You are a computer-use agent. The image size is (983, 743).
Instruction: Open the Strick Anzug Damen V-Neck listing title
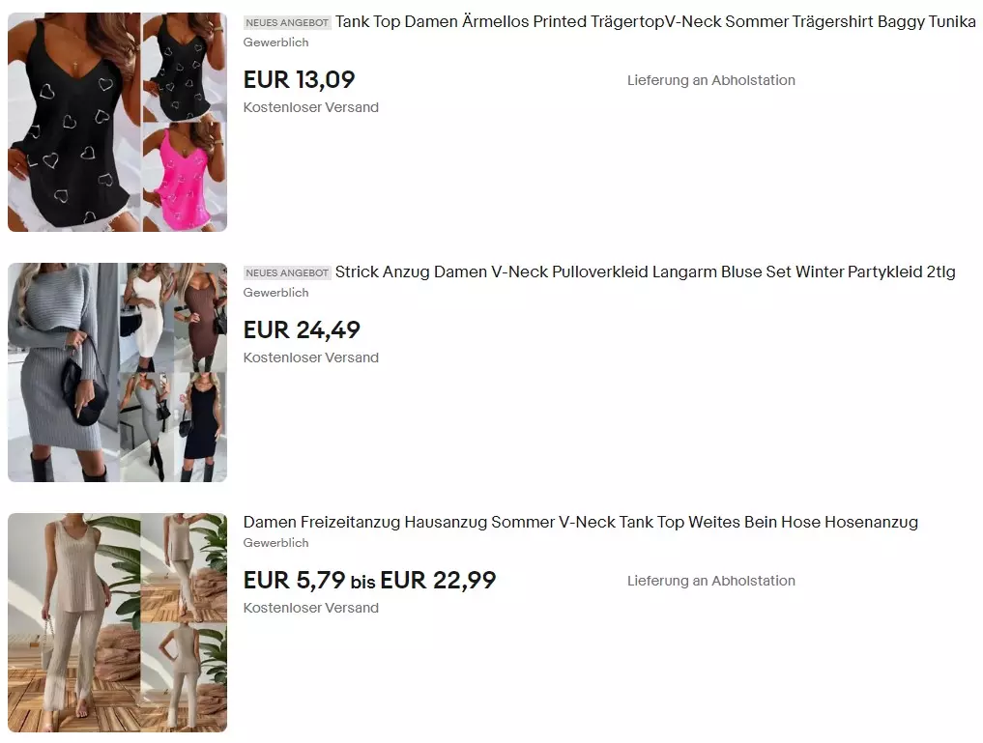click(x=645, y=271)
